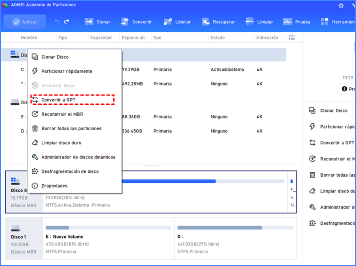Click Activo&Sistema status cell
This screenshot has height=266, width=356.
point(227,70)
